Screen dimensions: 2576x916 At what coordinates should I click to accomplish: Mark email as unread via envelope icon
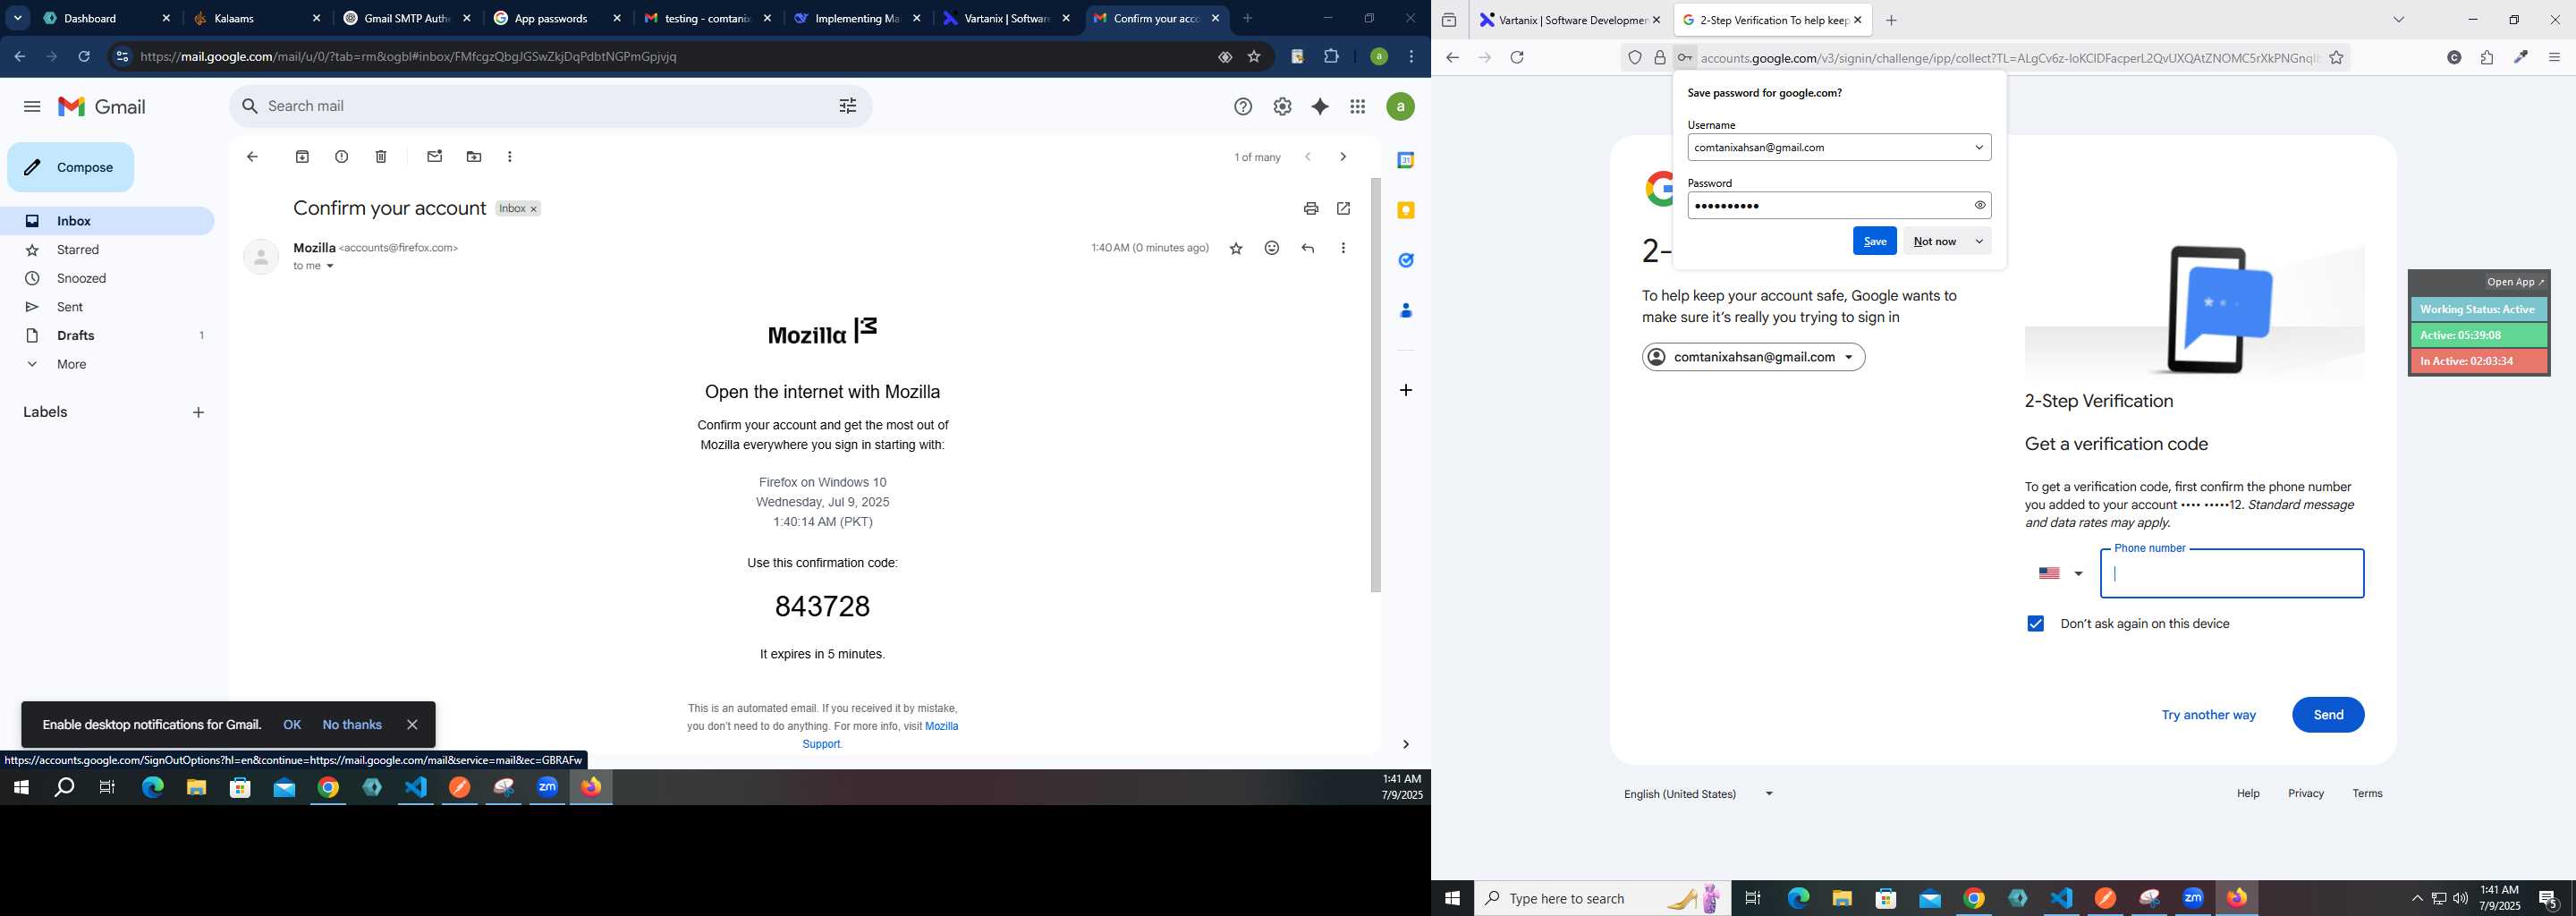click(434, 156)
